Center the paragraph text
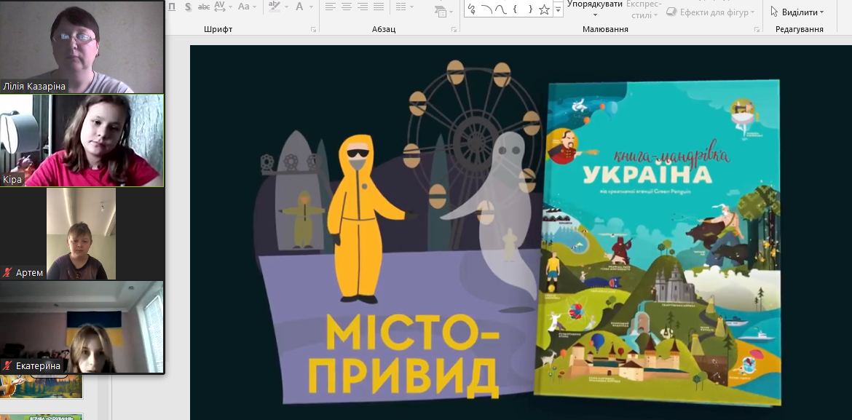This screenshot has height=420, width=852. (347, 7)
